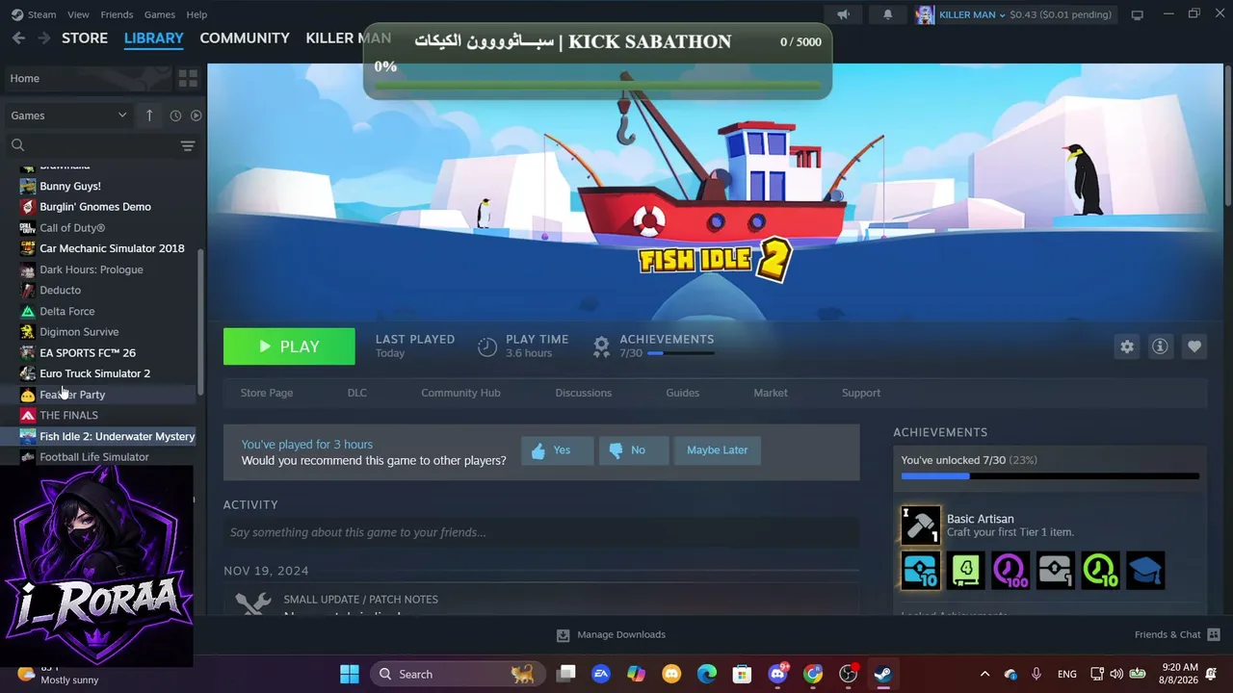
Task: Choose Maybe Later for the review
Action: pyautogui.click(x=718, y=450)
